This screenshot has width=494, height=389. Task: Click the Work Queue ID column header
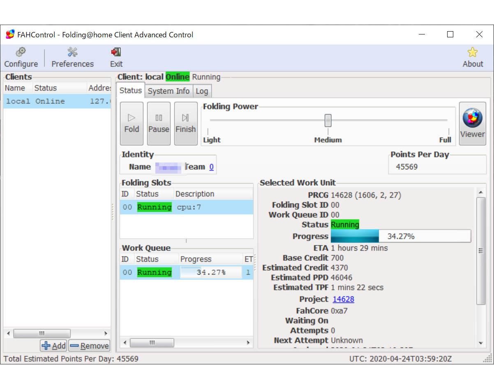(127, 259)
